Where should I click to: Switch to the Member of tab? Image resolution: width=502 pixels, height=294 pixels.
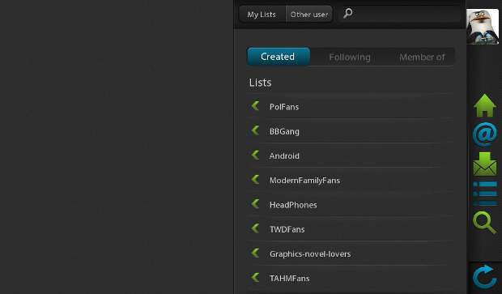pyautogui.click(x=422, y=57)
